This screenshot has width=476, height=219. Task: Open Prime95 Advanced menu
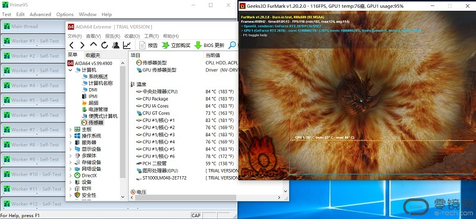click(x=40, y=14)
